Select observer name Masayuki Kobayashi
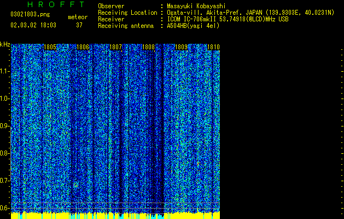 pyautogui.click(x=196, y=6)
